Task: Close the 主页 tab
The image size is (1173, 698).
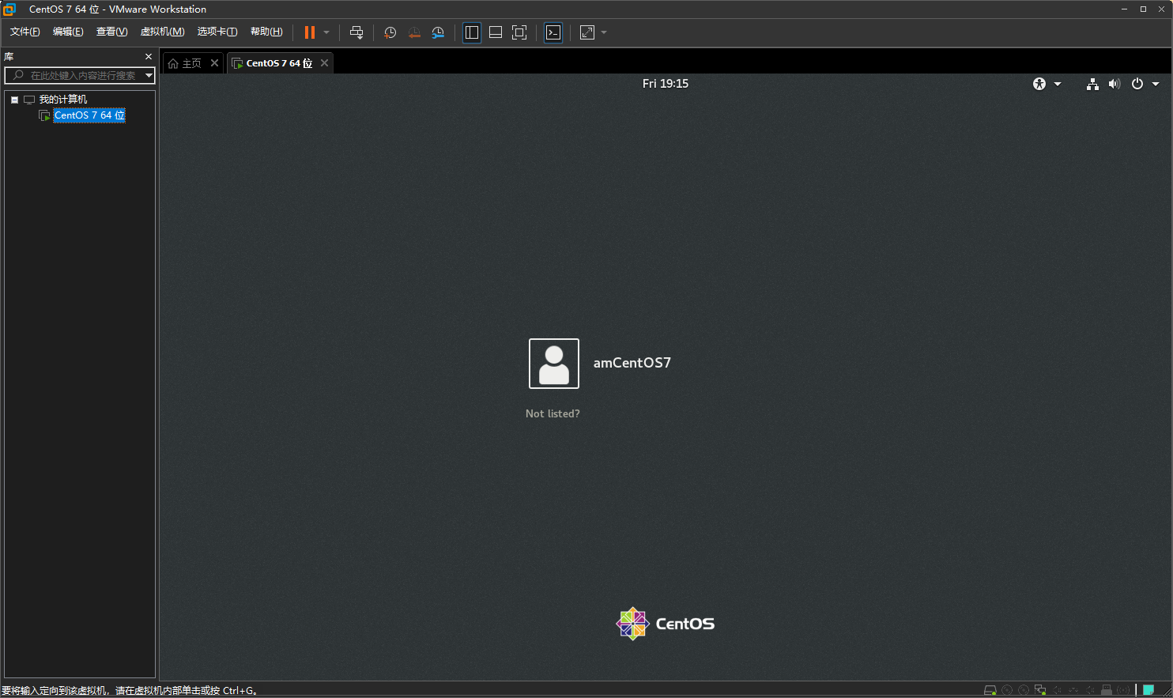Action: 214,63
